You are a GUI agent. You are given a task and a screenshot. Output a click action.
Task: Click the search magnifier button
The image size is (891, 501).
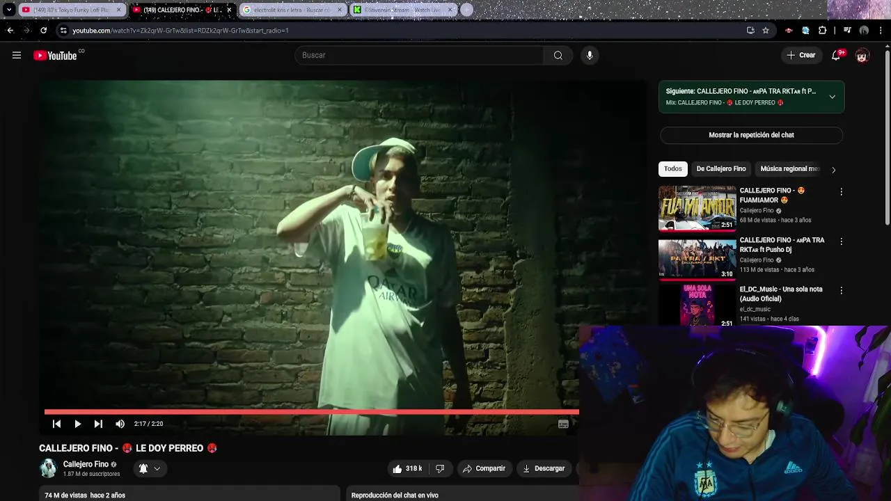point(558,55)
